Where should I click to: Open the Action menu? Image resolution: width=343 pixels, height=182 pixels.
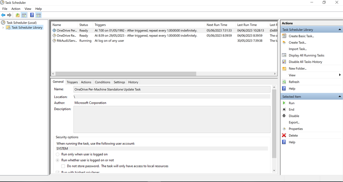(16, 9)
